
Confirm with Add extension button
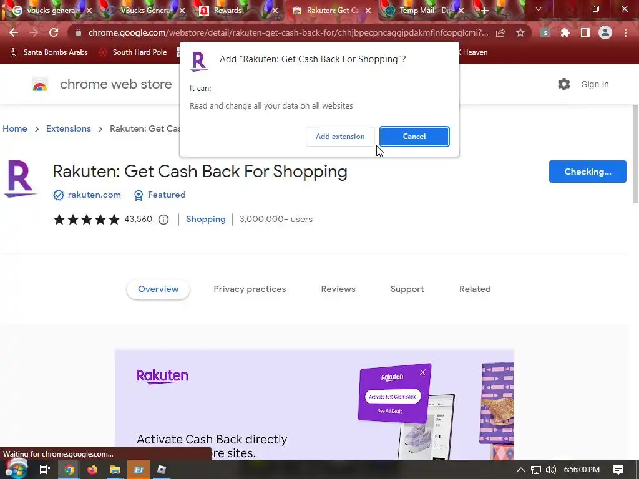pyautogui.click(x=340, y=137)
